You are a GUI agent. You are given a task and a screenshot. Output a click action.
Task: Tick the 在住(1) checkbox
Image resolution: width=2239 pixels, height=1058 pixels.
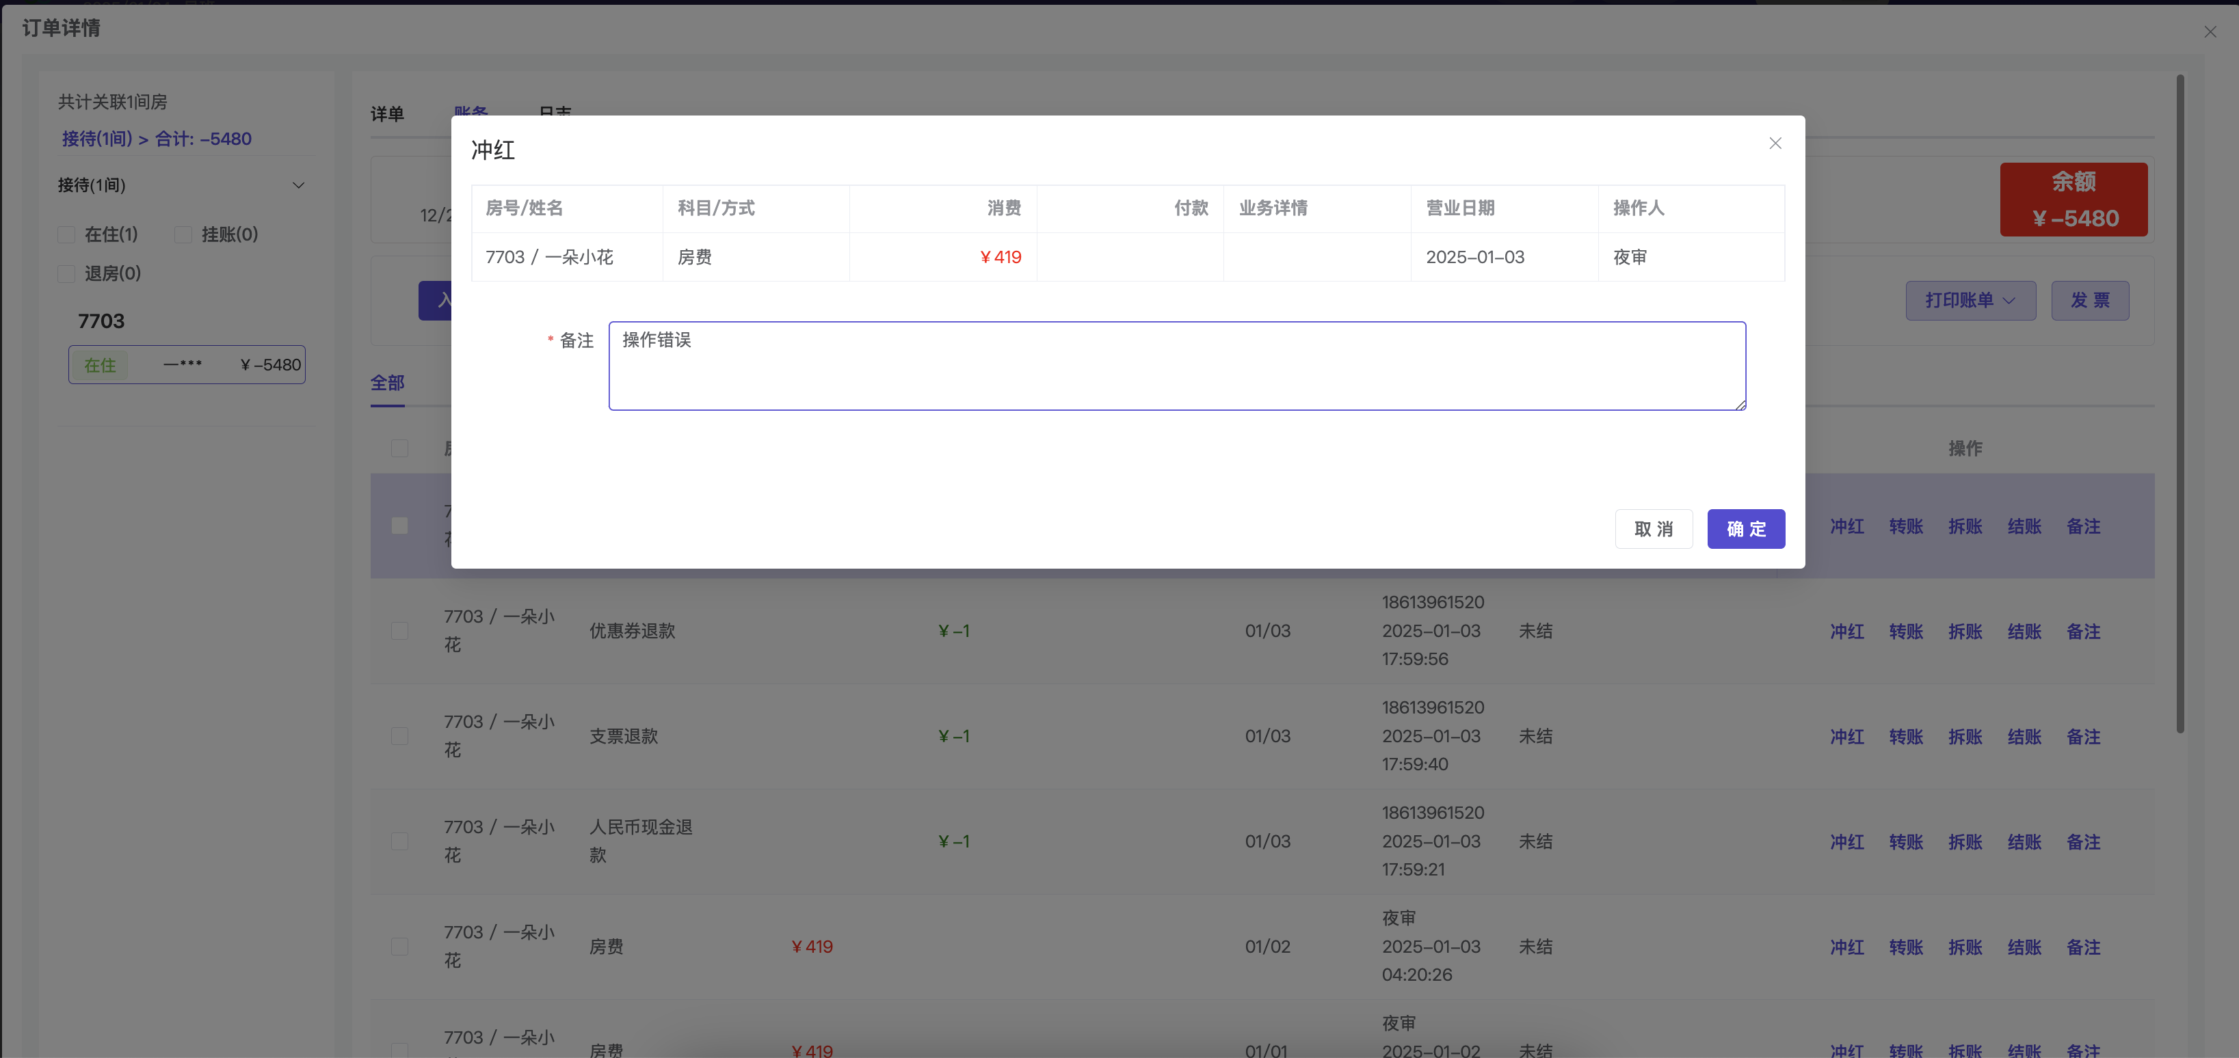pos(66,234)
